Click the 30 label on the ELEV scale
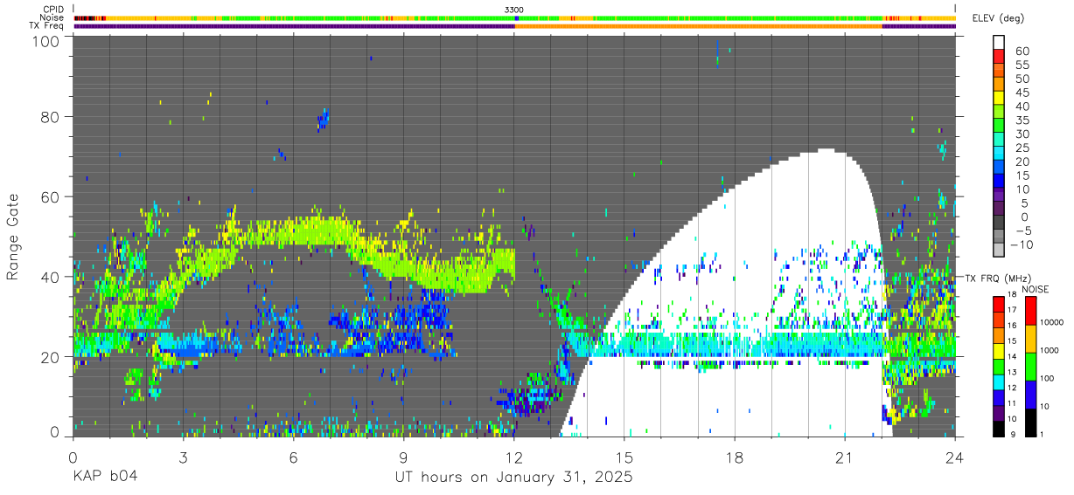The width and height of the screenshot is (1074, 495). click(x=1022, y=134)
